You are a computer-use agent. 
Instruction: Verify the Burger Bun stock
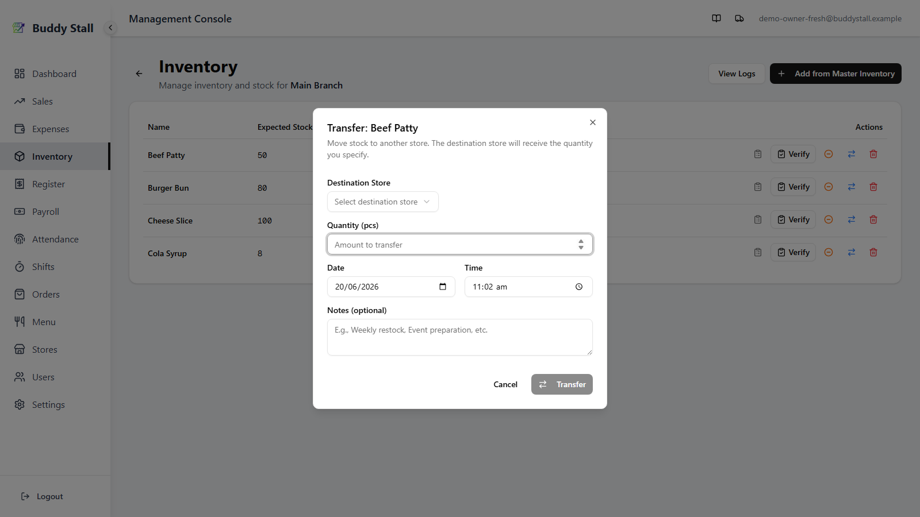pyautogui.click(x=793, y=187)
